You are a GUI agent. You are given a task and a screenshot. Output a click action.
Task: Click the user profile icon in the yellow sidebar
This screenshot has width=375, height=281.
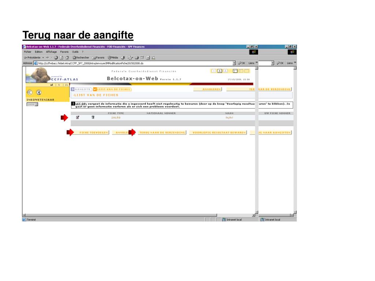pos(39,93)
